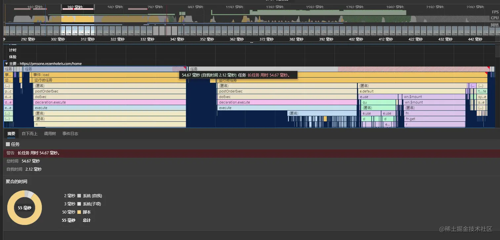Open the 自下而上 tab

30,134
